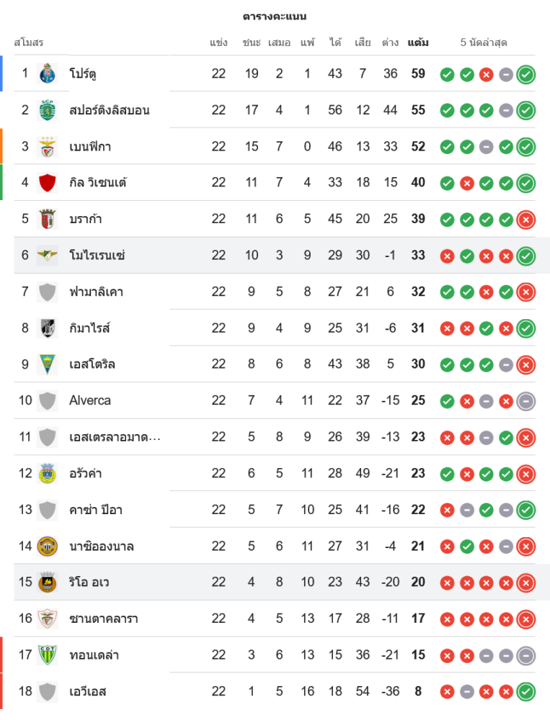Click the Arouca yellow club crest
Screen dimensions: 550x720
tap(48, 473)
